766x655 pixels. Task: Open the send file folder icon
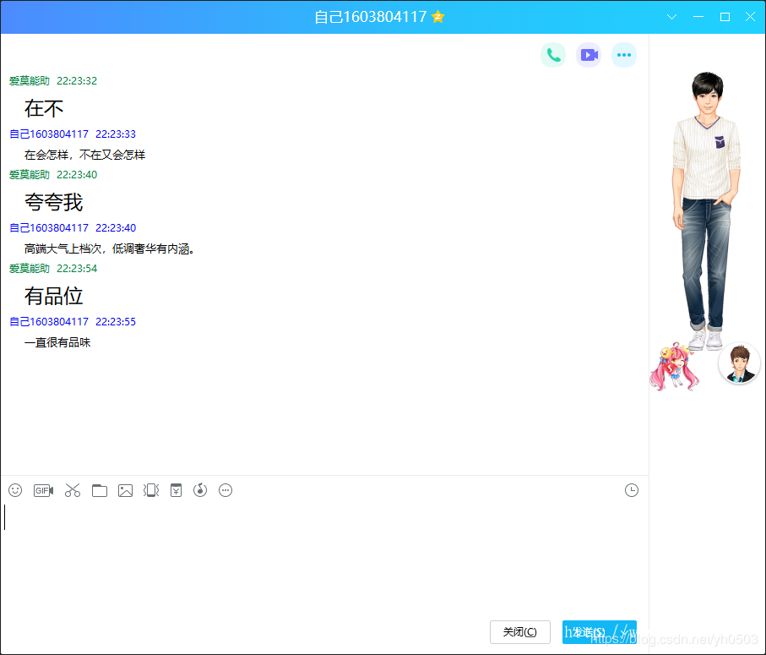point(100,490)
